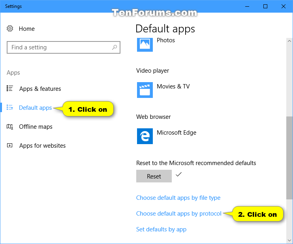Click the Offline maps icon
The image size is (293, 244).
click(10, 127)
